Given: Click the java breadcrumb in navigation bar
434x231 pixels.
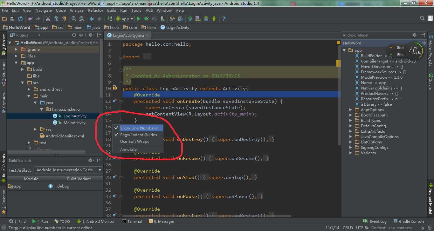Looking at the screenshot, I should coord(93,28).
